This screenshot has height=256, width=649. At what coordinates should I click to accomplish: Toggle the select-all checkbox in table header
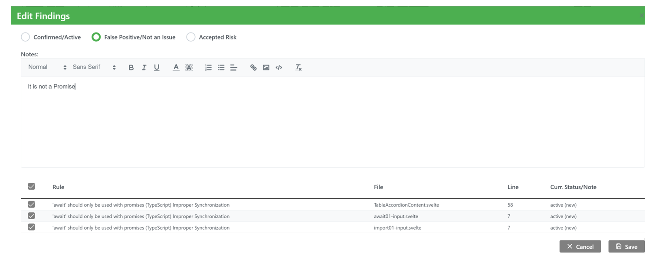[x=32, y=186]
